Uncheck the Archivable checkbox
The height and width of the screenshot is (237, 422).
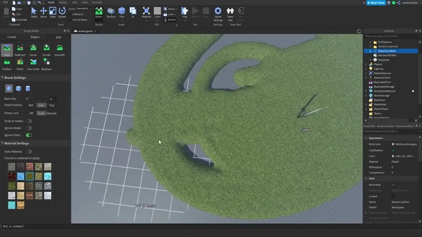coord(393,185)
